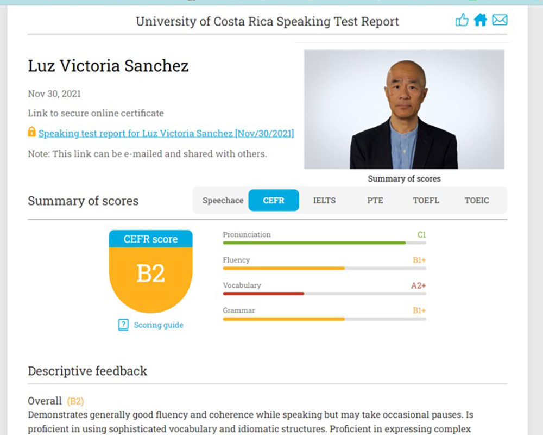The image size is (543, 435).
Task: Click the Fluency score bar
Action: (325, 268)
